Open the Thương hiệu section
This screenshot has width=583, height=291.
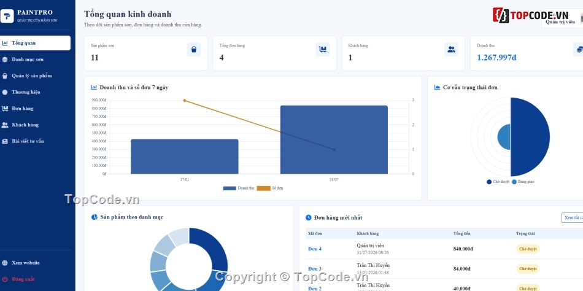[x=36, y=92]
